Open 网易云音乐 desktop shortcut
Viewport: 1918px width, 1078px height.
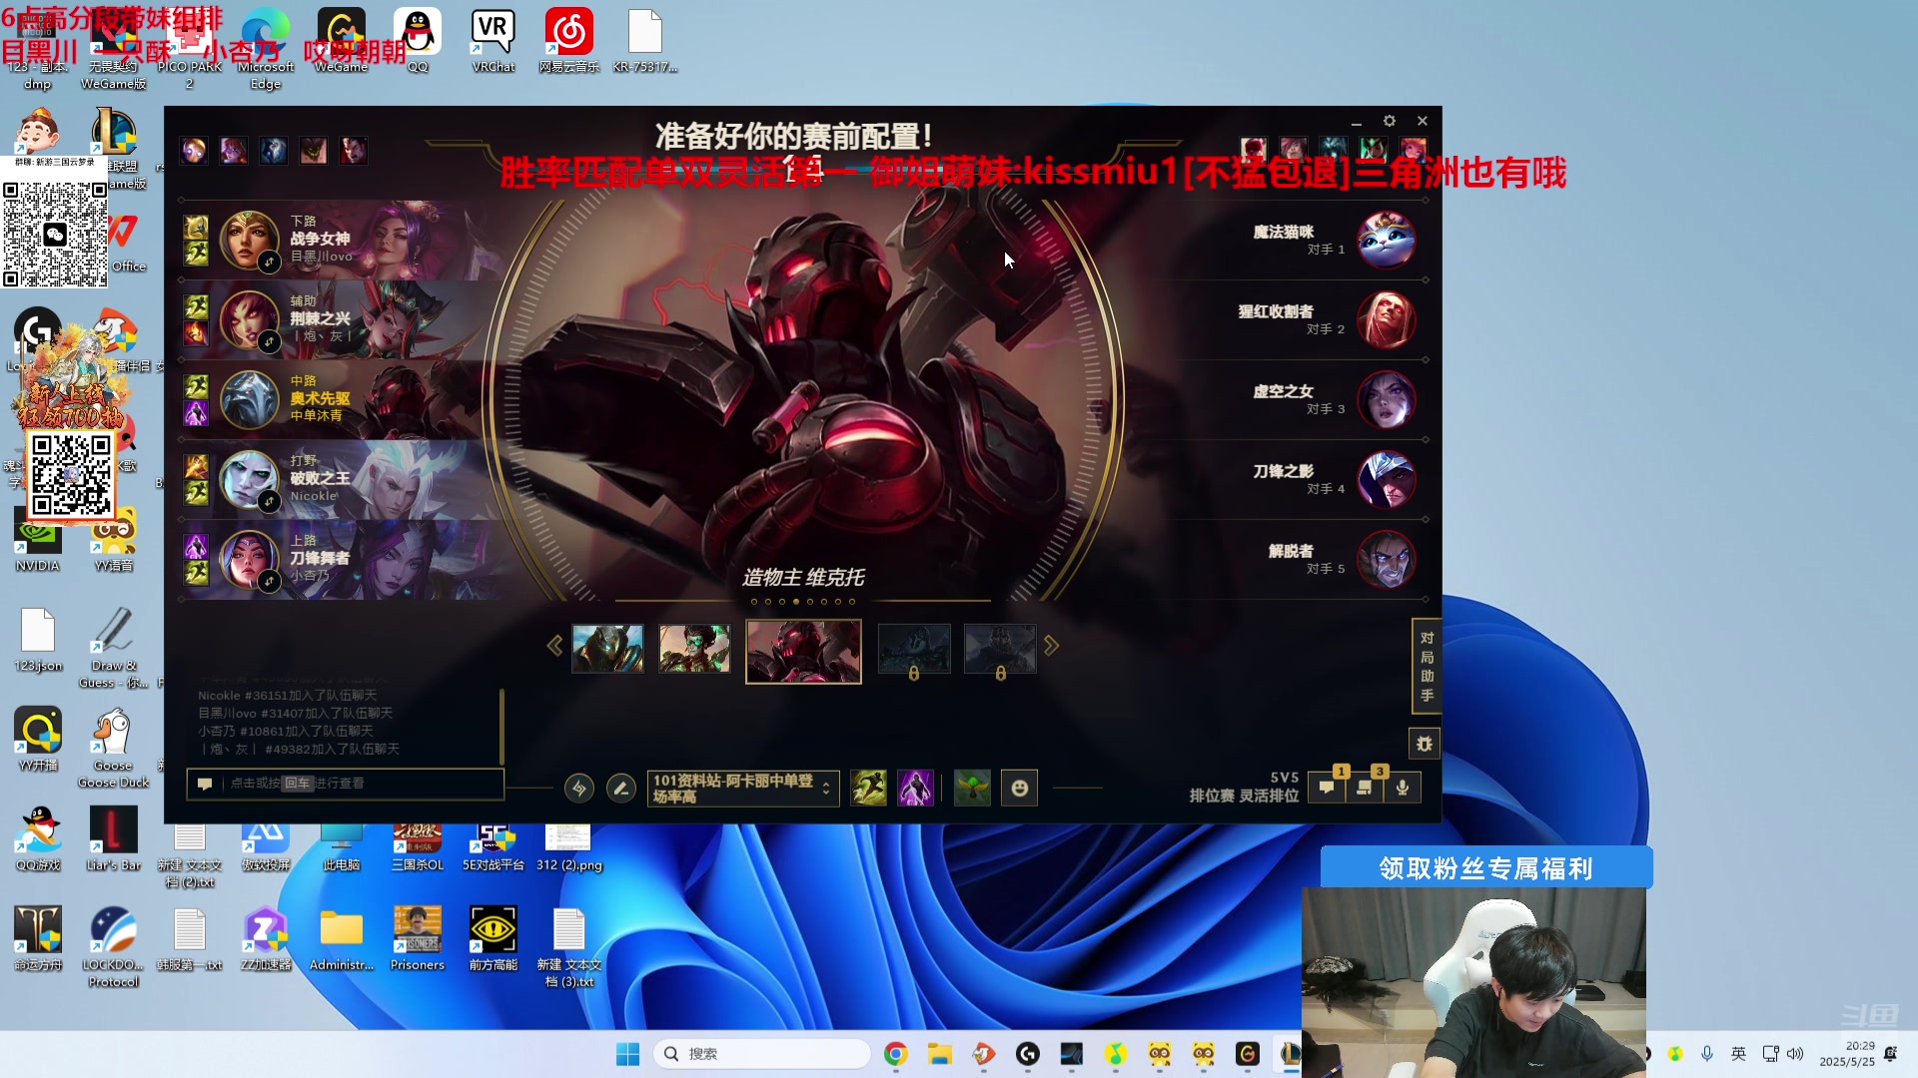[569, 42]
